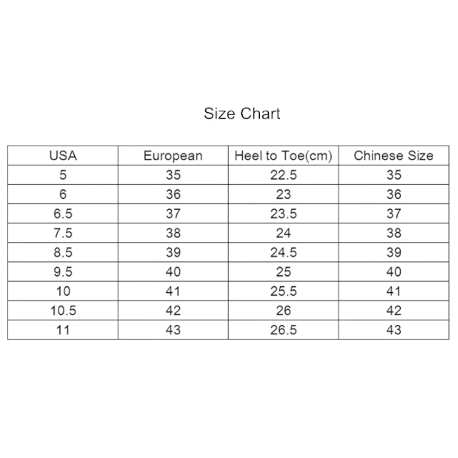This screenshot has width=458, height=458.
Task: Select the USA column header
Action: (x=63, y=156)
